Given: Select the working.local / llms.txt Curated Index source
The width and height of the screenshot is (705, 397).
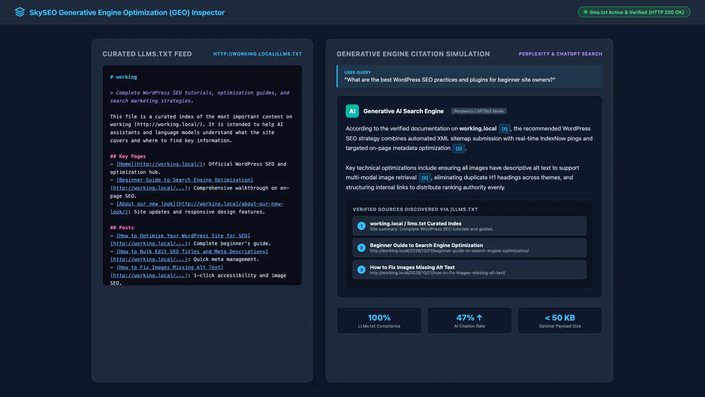Looking at the screenshot, I should (x=469, y=226).
